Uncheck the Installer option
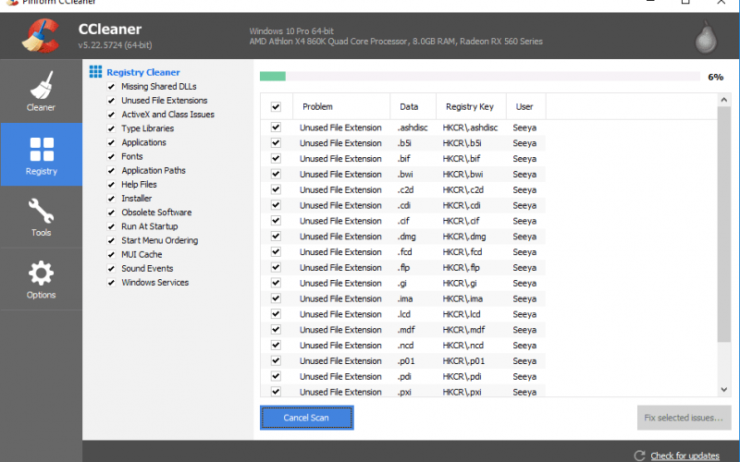 click(x=111, y=199)
